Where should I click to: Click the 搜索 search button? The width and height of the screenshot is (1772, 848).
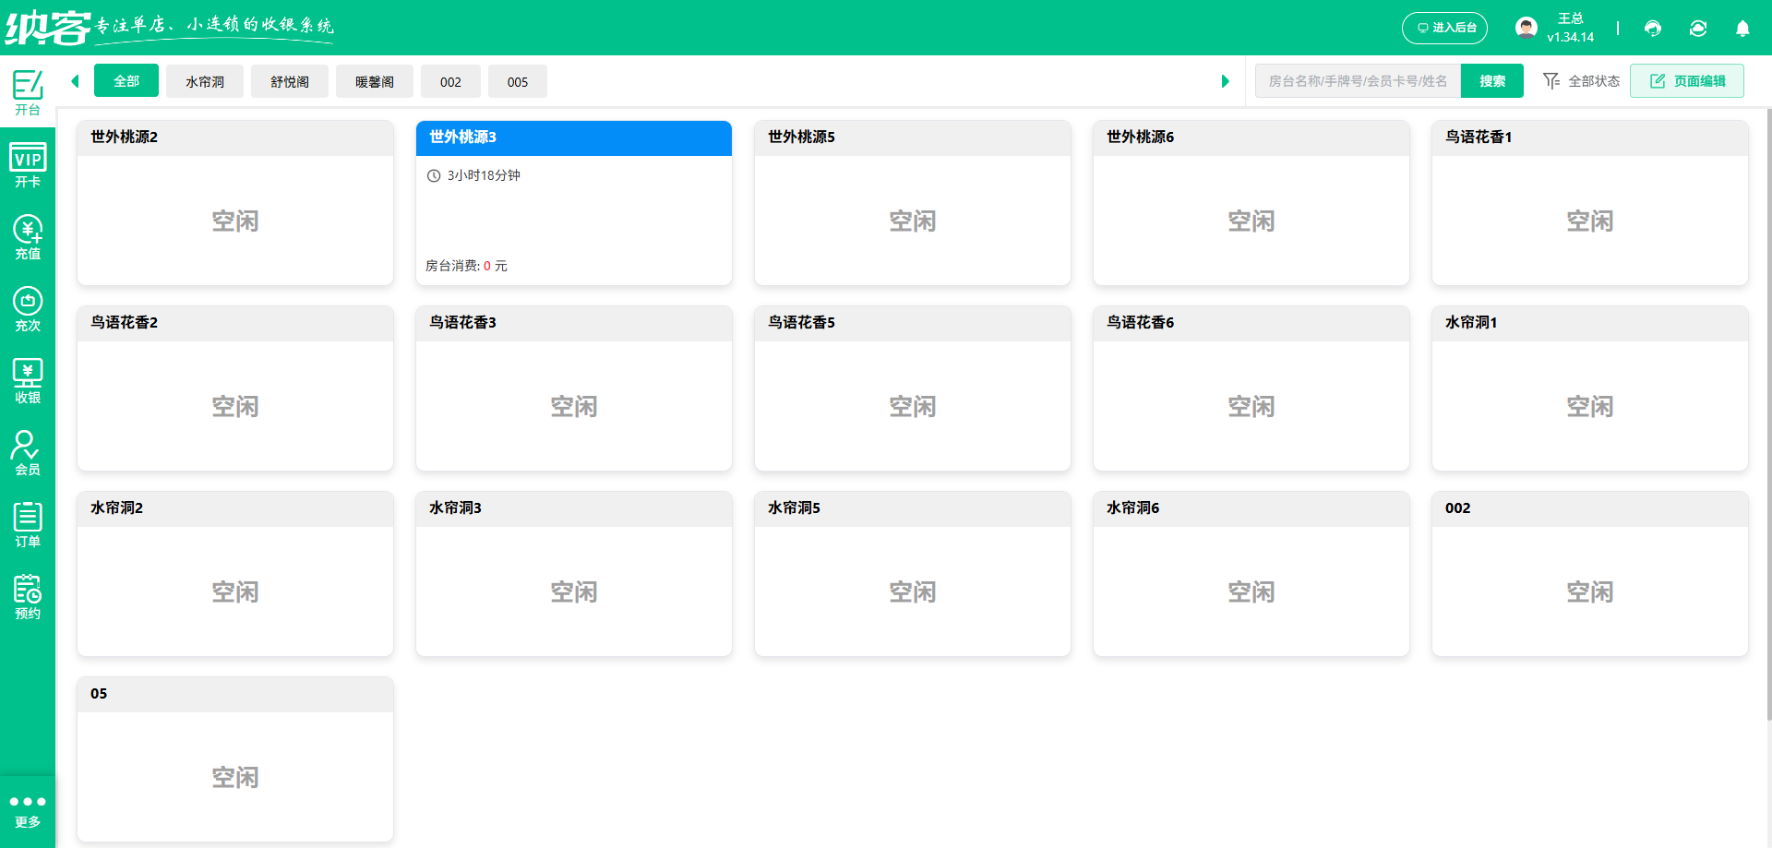[x=1491, y=81]
